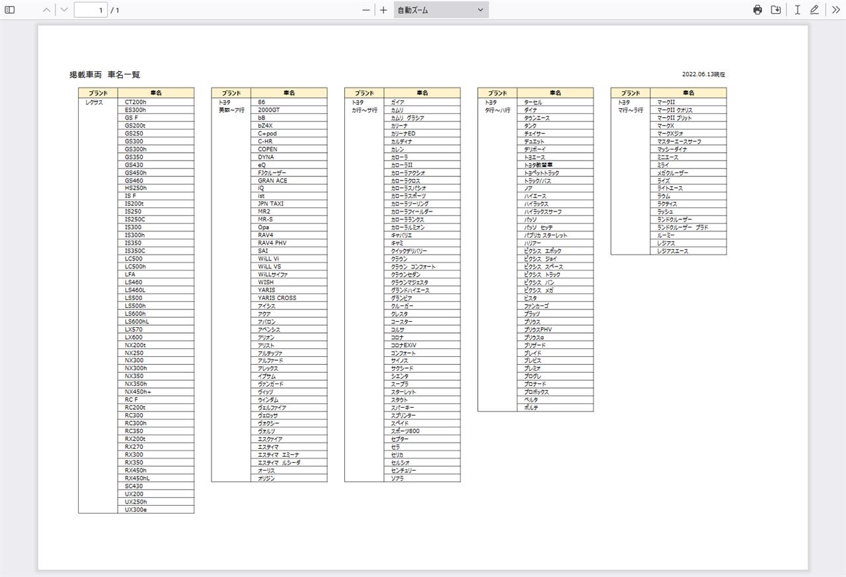
Task: Zoom in with the plus button
Action: coord(383,10)
